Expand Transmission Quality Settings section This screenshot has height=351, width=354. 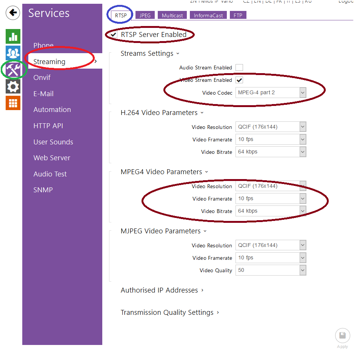(169, 313)
